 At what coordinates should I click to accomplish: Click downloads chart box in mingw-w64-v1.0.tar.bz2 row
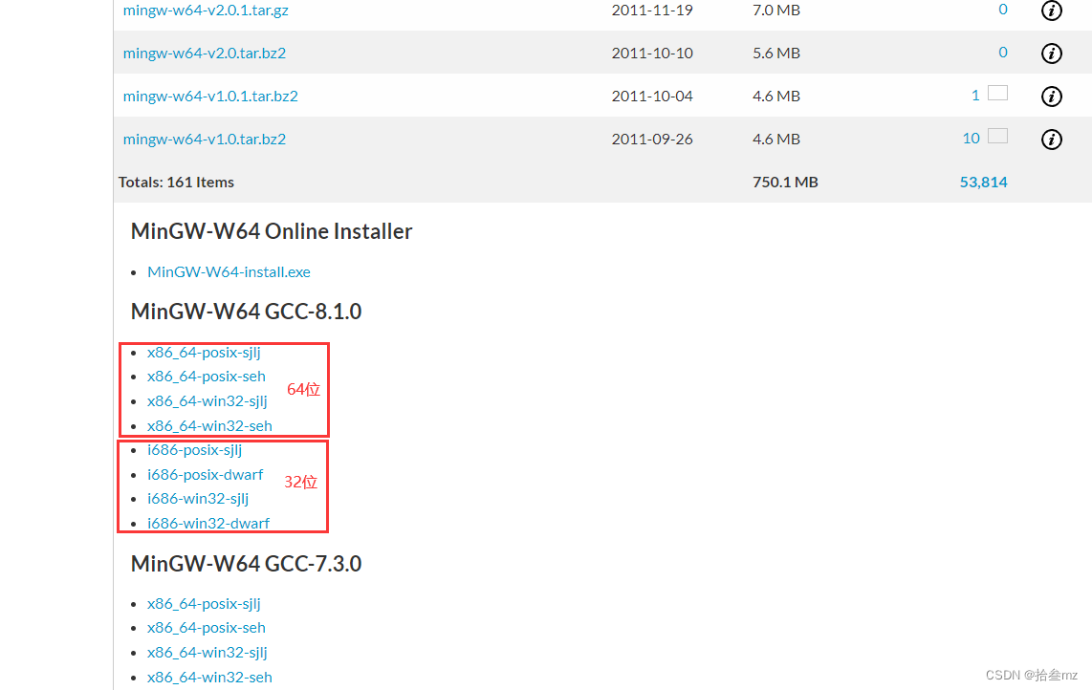coord(997,136)
